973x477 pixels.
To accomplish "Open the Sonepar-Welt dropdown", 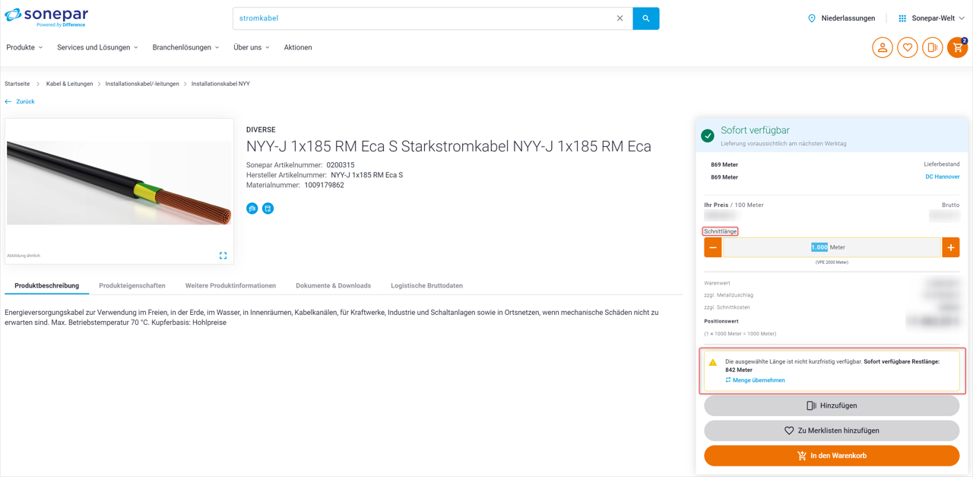I will [938, 18].
